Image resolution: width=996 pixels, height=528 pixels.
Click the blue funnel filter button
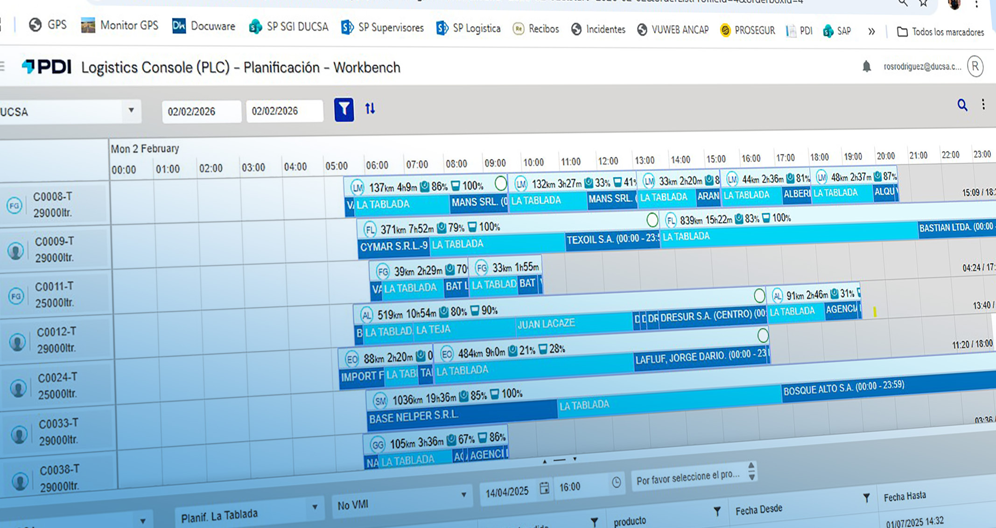tap(344, 110)
